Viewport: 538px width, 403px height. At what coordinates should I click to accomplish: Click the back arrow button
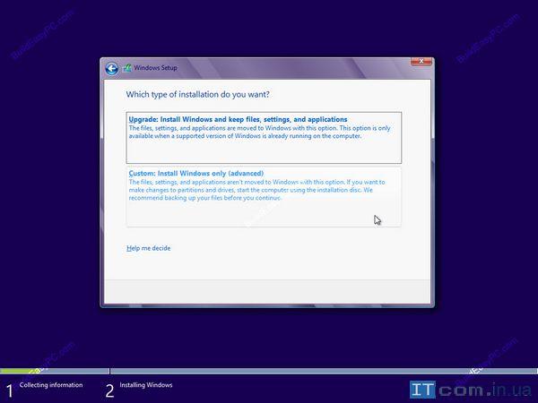[111, 68]
